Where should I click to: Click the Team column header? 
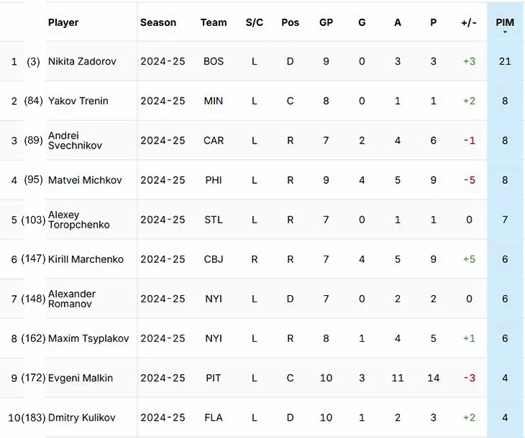pyautogui.click(x=214, y=22)
